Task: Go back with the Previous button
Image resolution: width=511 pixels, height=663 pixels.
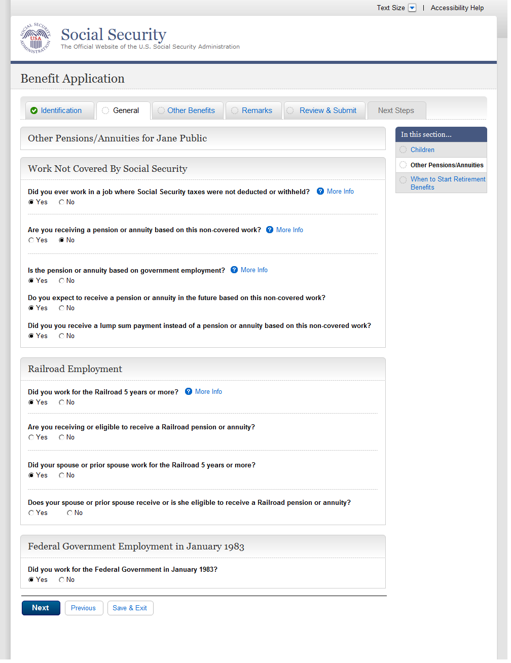Action: 83,608
